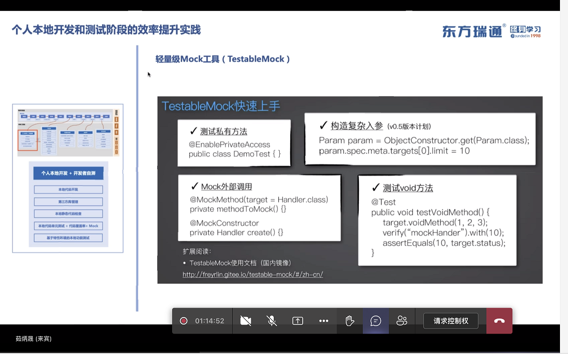568x354 pixels.
Task: Click the @MockConstructor annotation text
Action: click(x=225, y=223)
